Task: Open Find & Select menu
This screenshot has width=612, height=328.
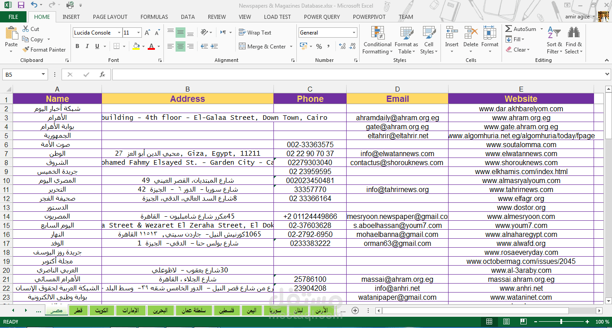Action: (573, 40)
